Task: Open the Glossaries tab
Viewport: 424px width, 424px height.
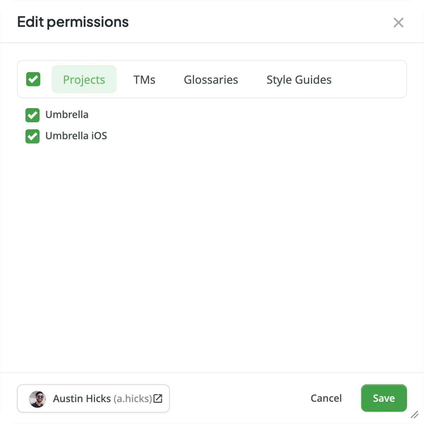Action: pyautogui.click(x=211, y=79)
